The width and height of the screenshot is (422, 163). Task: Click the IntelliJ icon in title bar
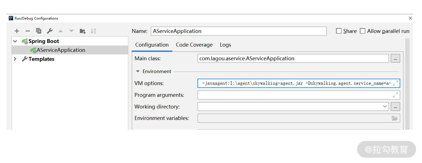coord(11,18)
